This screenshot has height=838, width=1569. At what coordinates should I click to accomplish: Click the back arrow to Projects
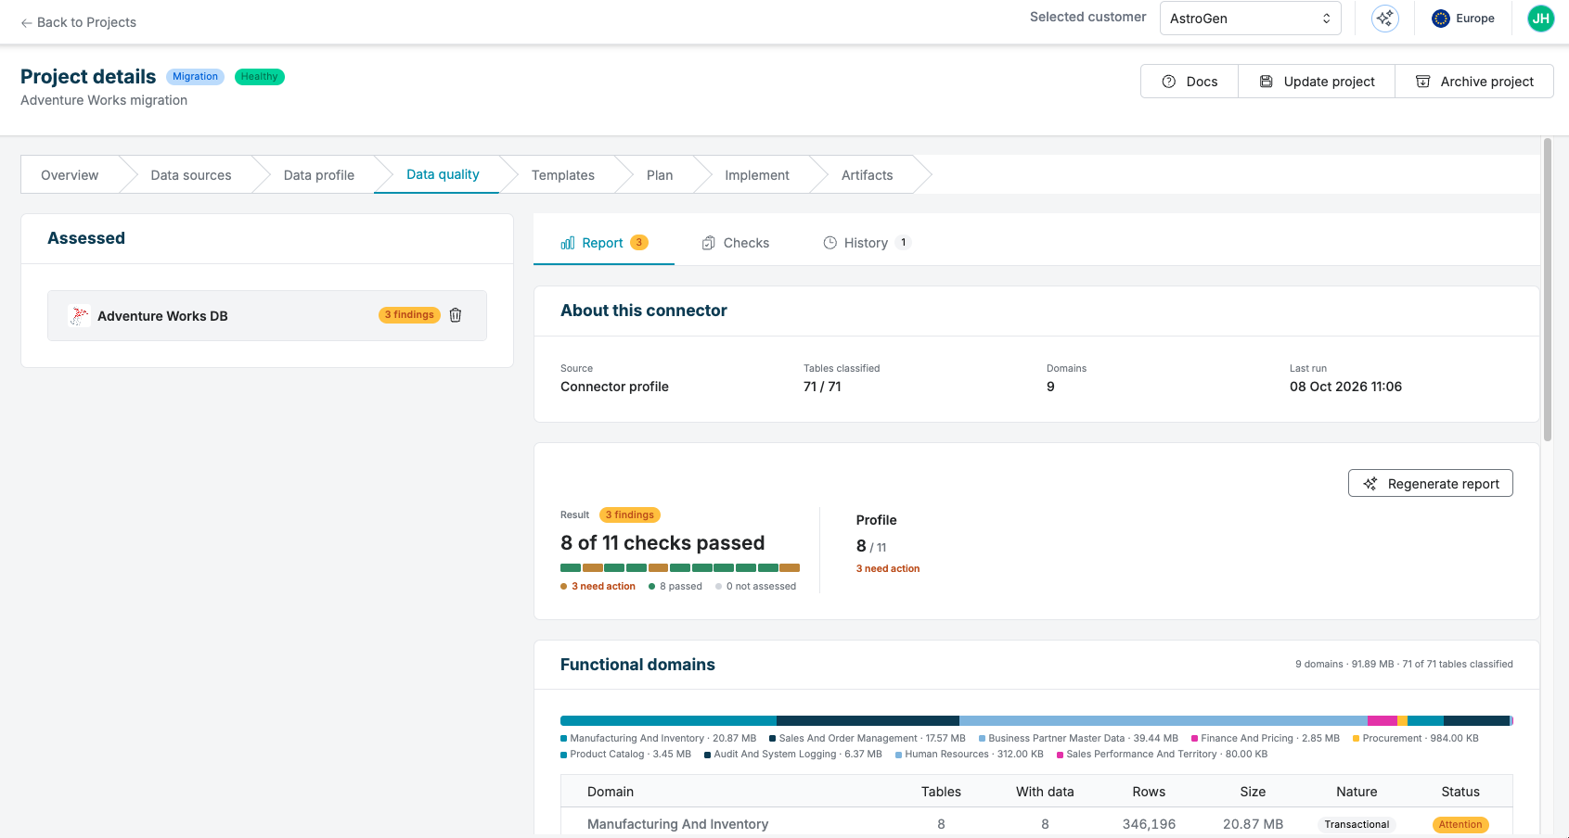coord(26,22)
